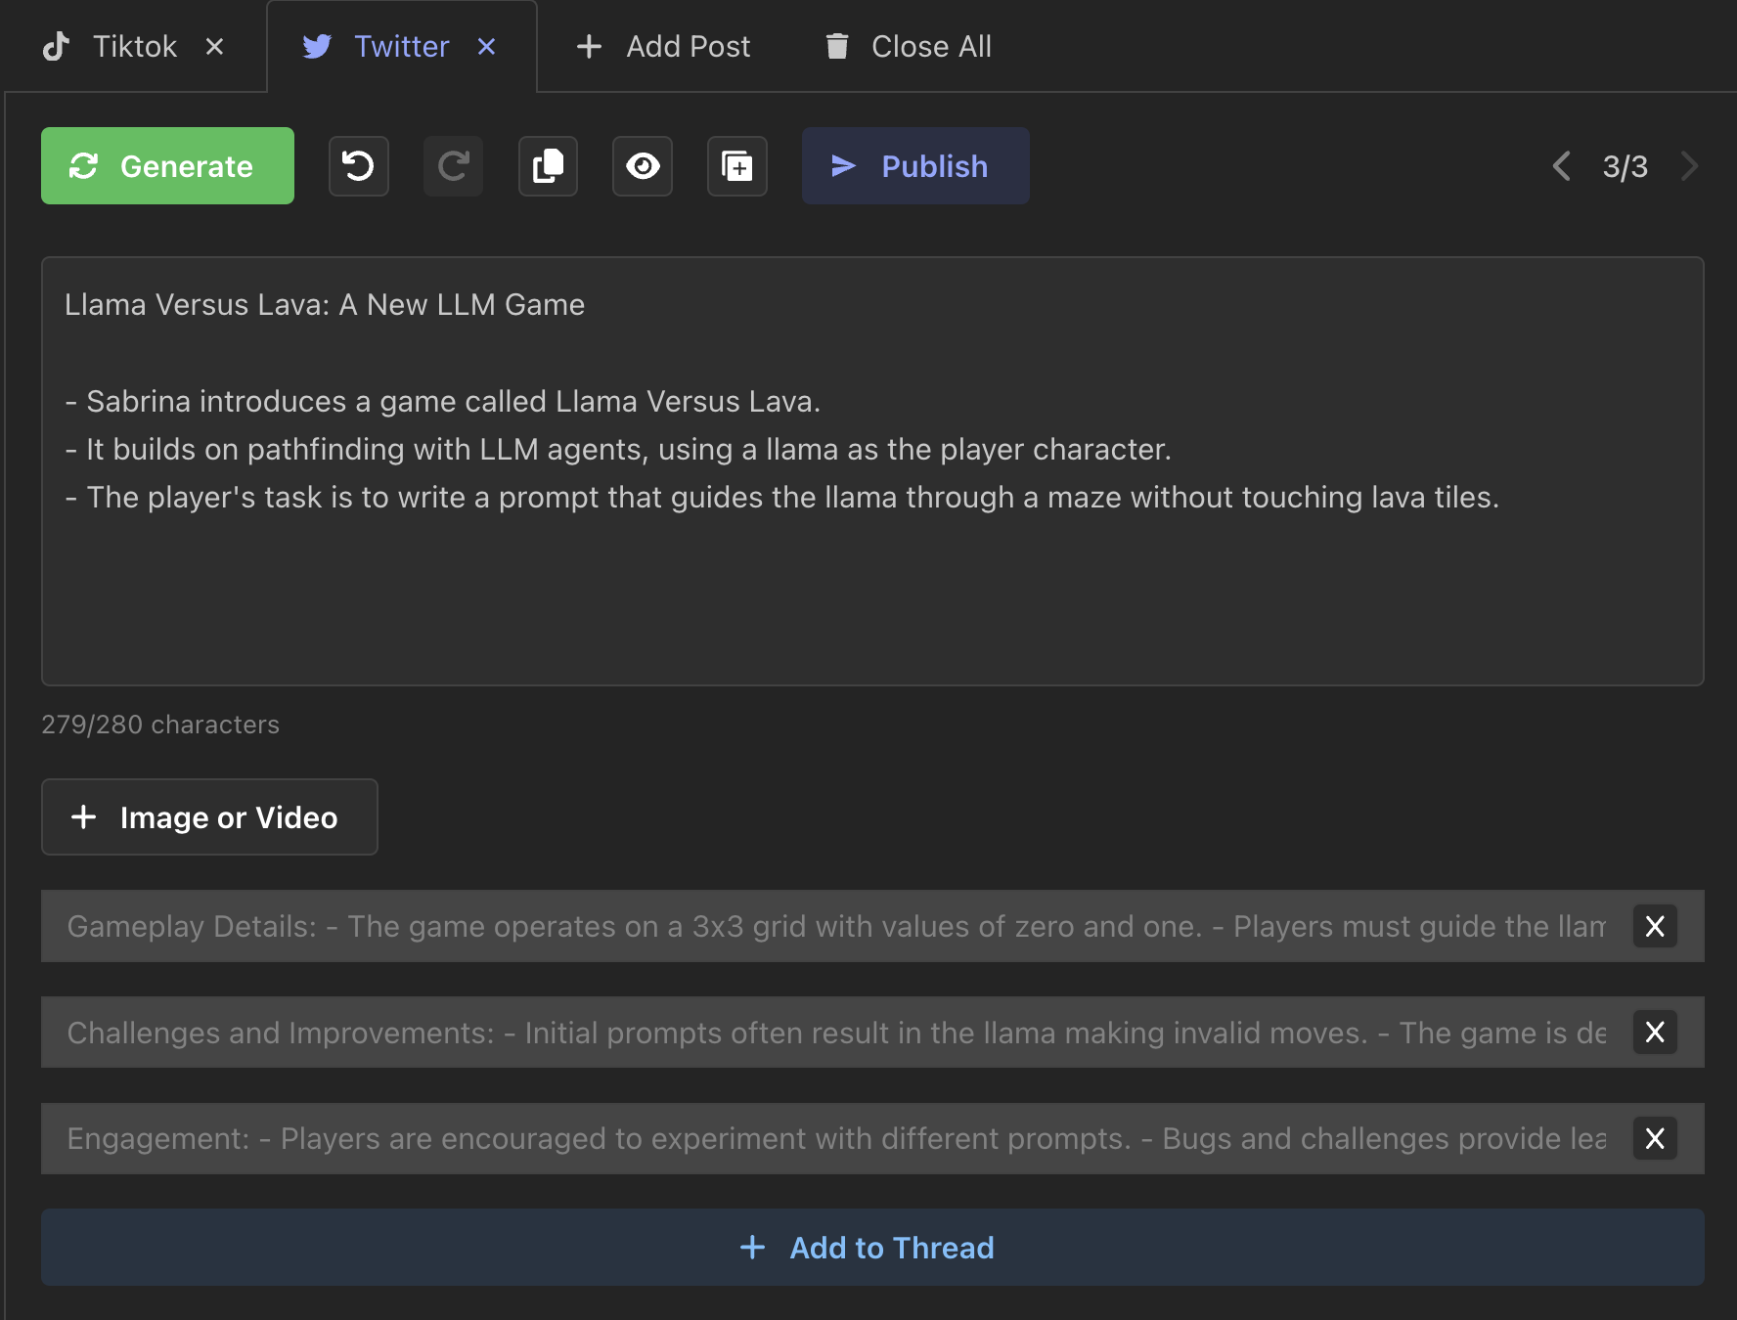Click the Publish paper plane icon
The image size is (1737, 1320).
(842, 166)
